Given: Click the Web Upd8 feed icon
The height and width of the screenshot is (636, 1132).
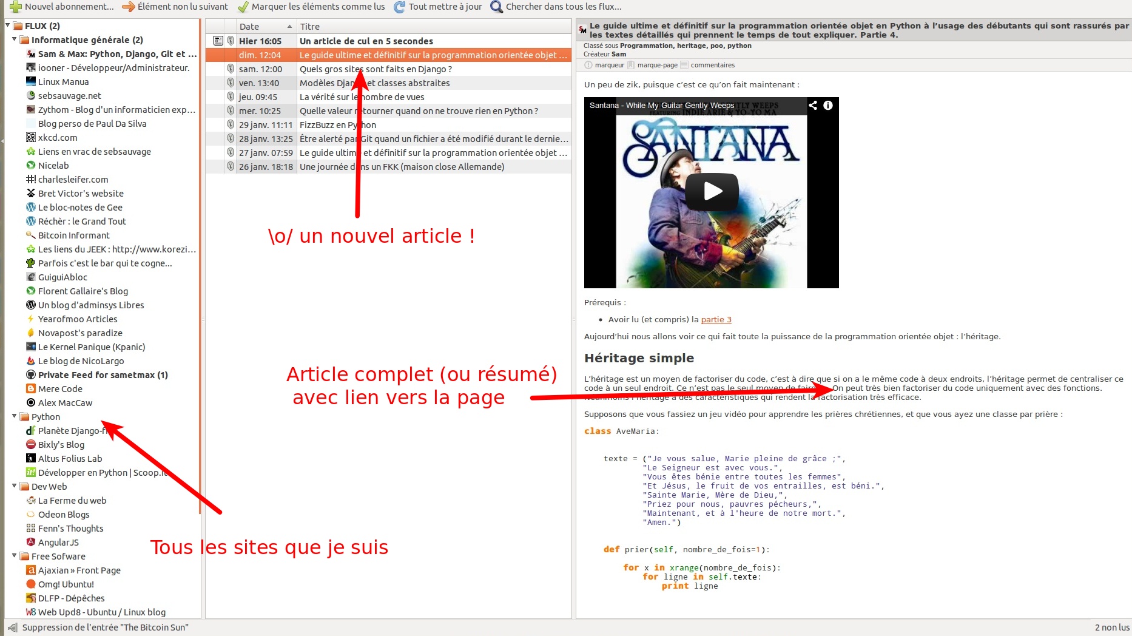Looking at the screenshot, I should pyautogui.click(x=31, y=612).
